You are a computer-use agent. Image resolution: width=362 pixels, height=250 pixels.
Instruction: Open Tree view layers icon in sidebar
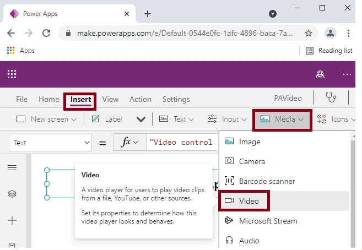point(12,194)
